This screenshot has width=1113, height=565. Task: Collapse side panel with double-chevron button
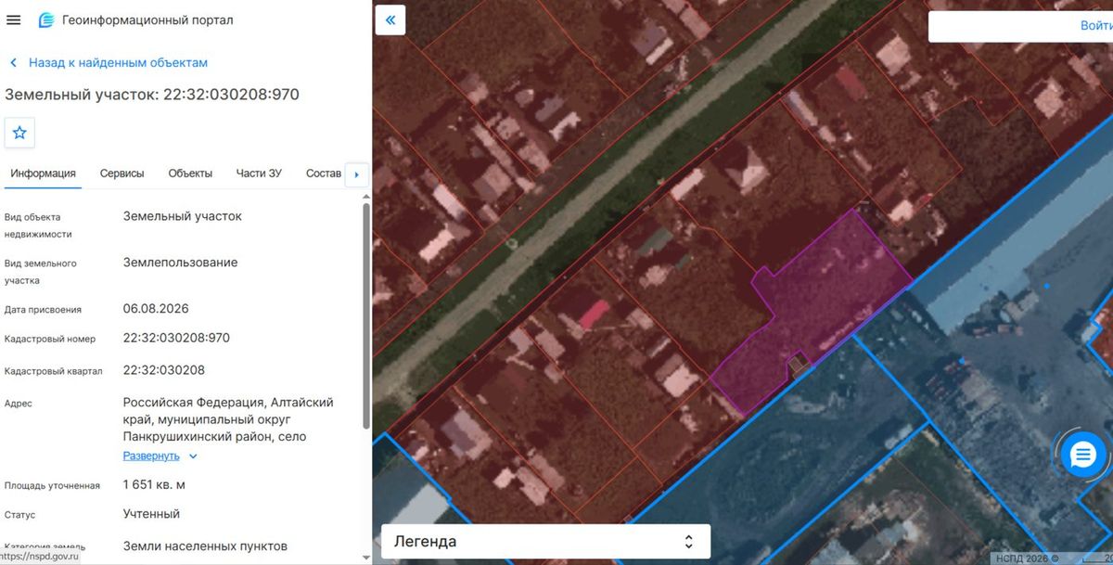[x=390, y=20]
